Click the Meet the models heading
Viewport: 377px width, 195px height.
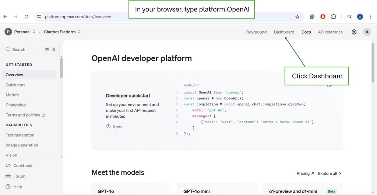118,173
